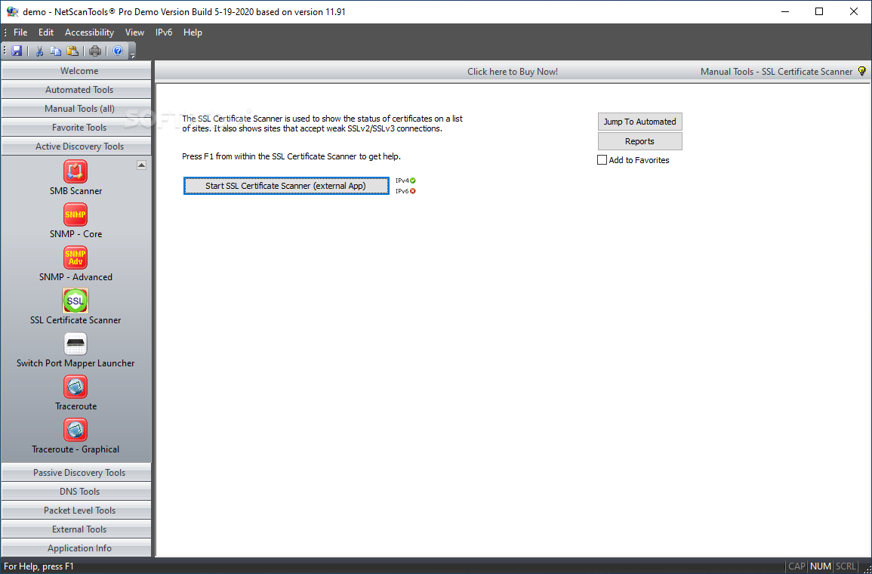Screen dimensions: 872x574
Task: Close the NetScanTools window
Action: [854, 11]
